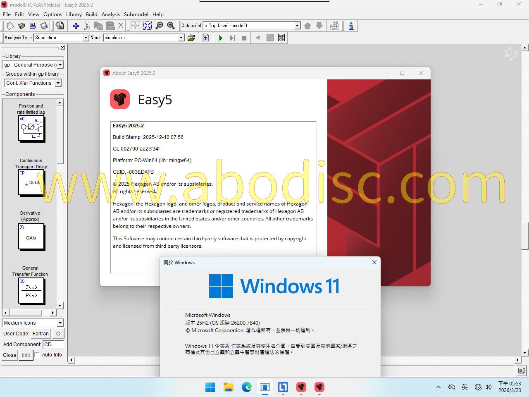Click the blue Information icon in toolbar
The image size is (529, 397).
[351, 26]
